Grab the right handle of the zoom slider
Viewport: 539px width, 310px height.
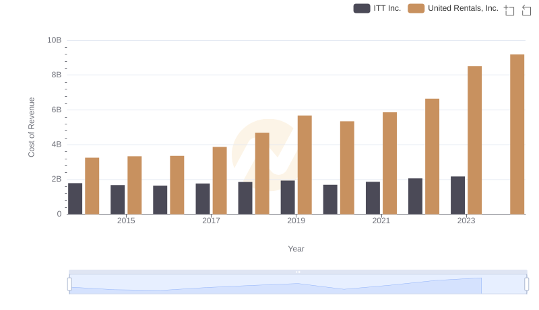pos(526,284)
